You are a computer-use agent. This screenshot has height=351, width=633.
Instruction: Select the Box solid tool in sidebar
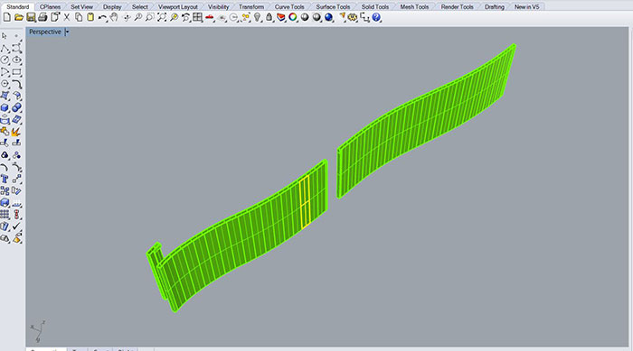click(5, 108)
